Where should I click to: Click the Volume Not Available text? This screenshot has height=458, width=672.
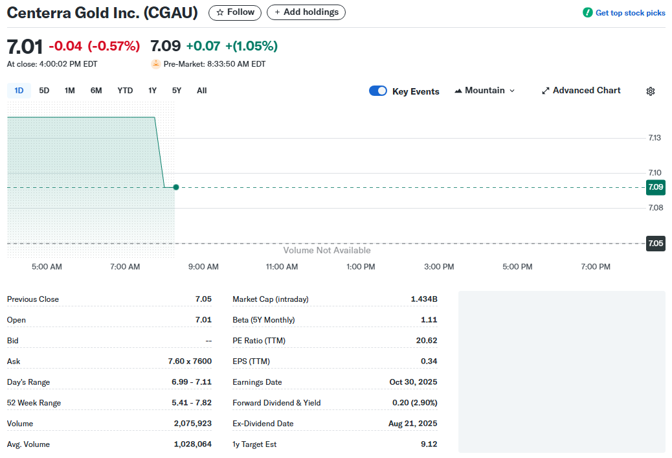[x=326, y=250]
